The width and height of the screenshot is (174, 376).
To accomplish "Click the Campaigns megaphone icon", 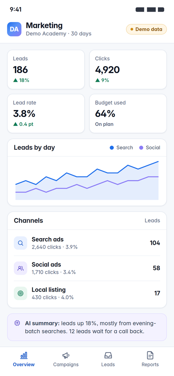I will point(66,355).
